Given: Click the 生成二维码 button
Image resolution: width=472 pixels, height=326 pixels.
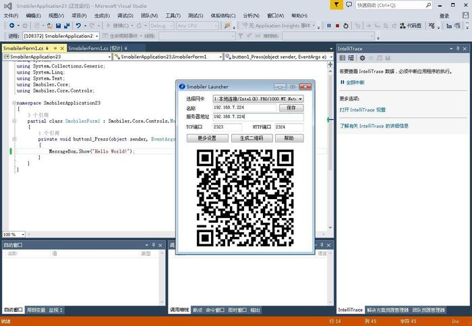Looking at the screenshot, I should point(252,138).
